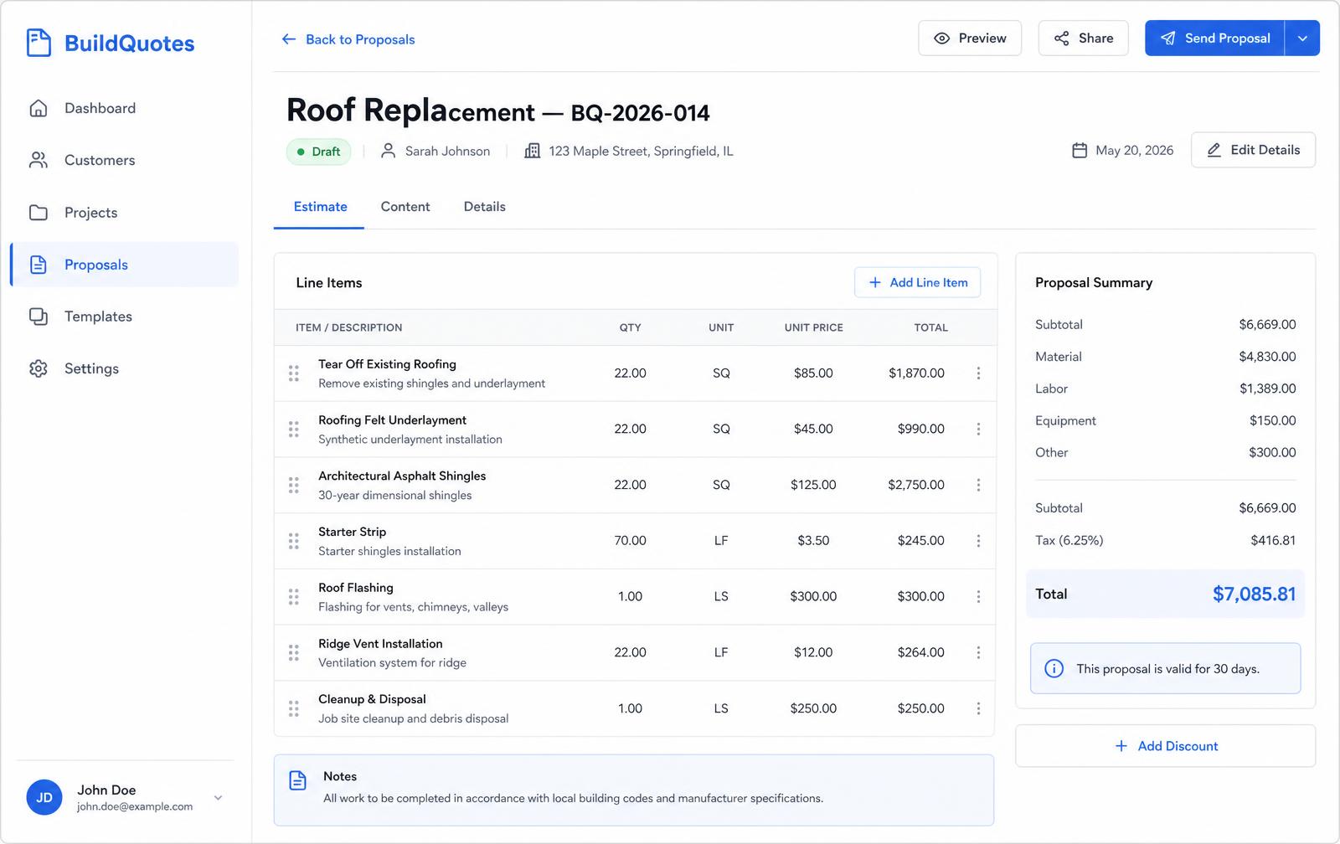Click drag handle of Tear Off Existing Roofing

coord(294,373)
